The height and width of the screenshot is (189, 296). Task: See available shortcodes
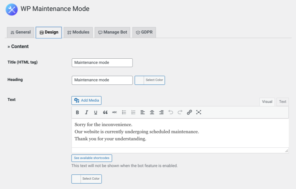point(92,158)
